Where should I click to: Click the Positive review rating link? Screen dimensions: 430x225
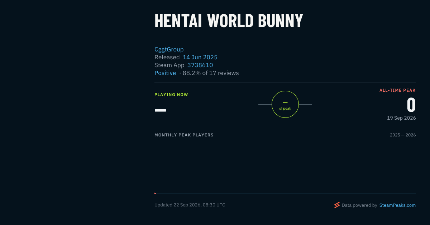pos(165,73)
